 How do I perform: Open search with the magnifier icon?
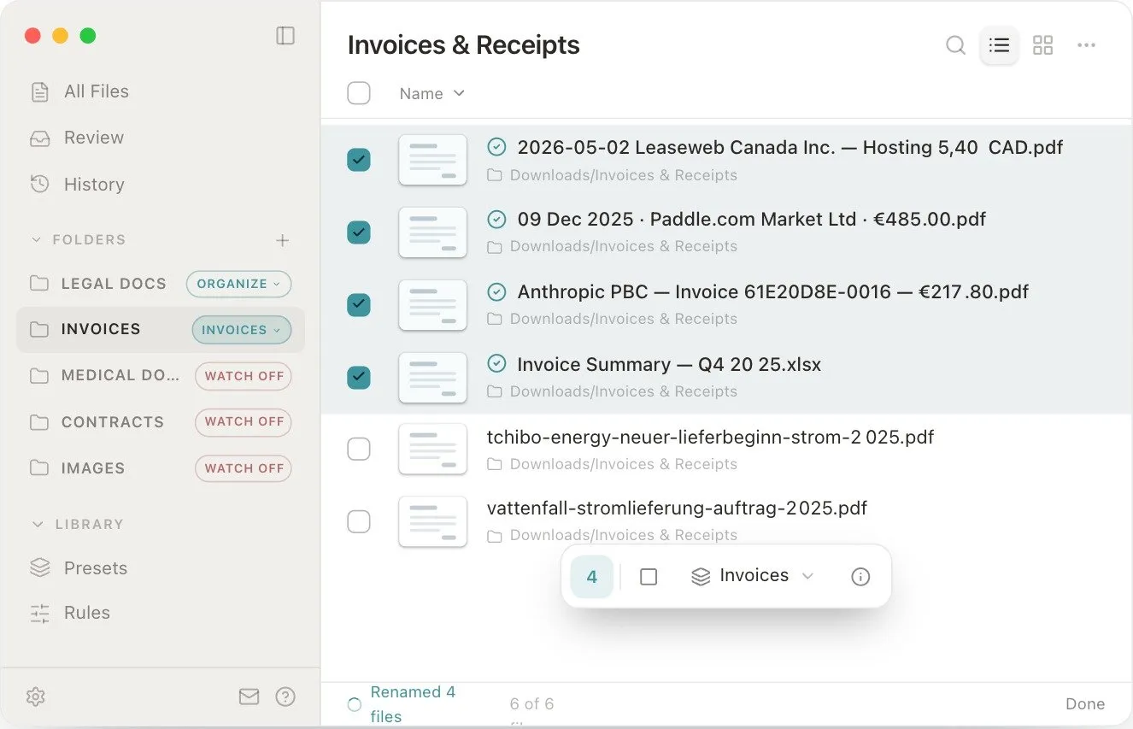coord(955,44)
